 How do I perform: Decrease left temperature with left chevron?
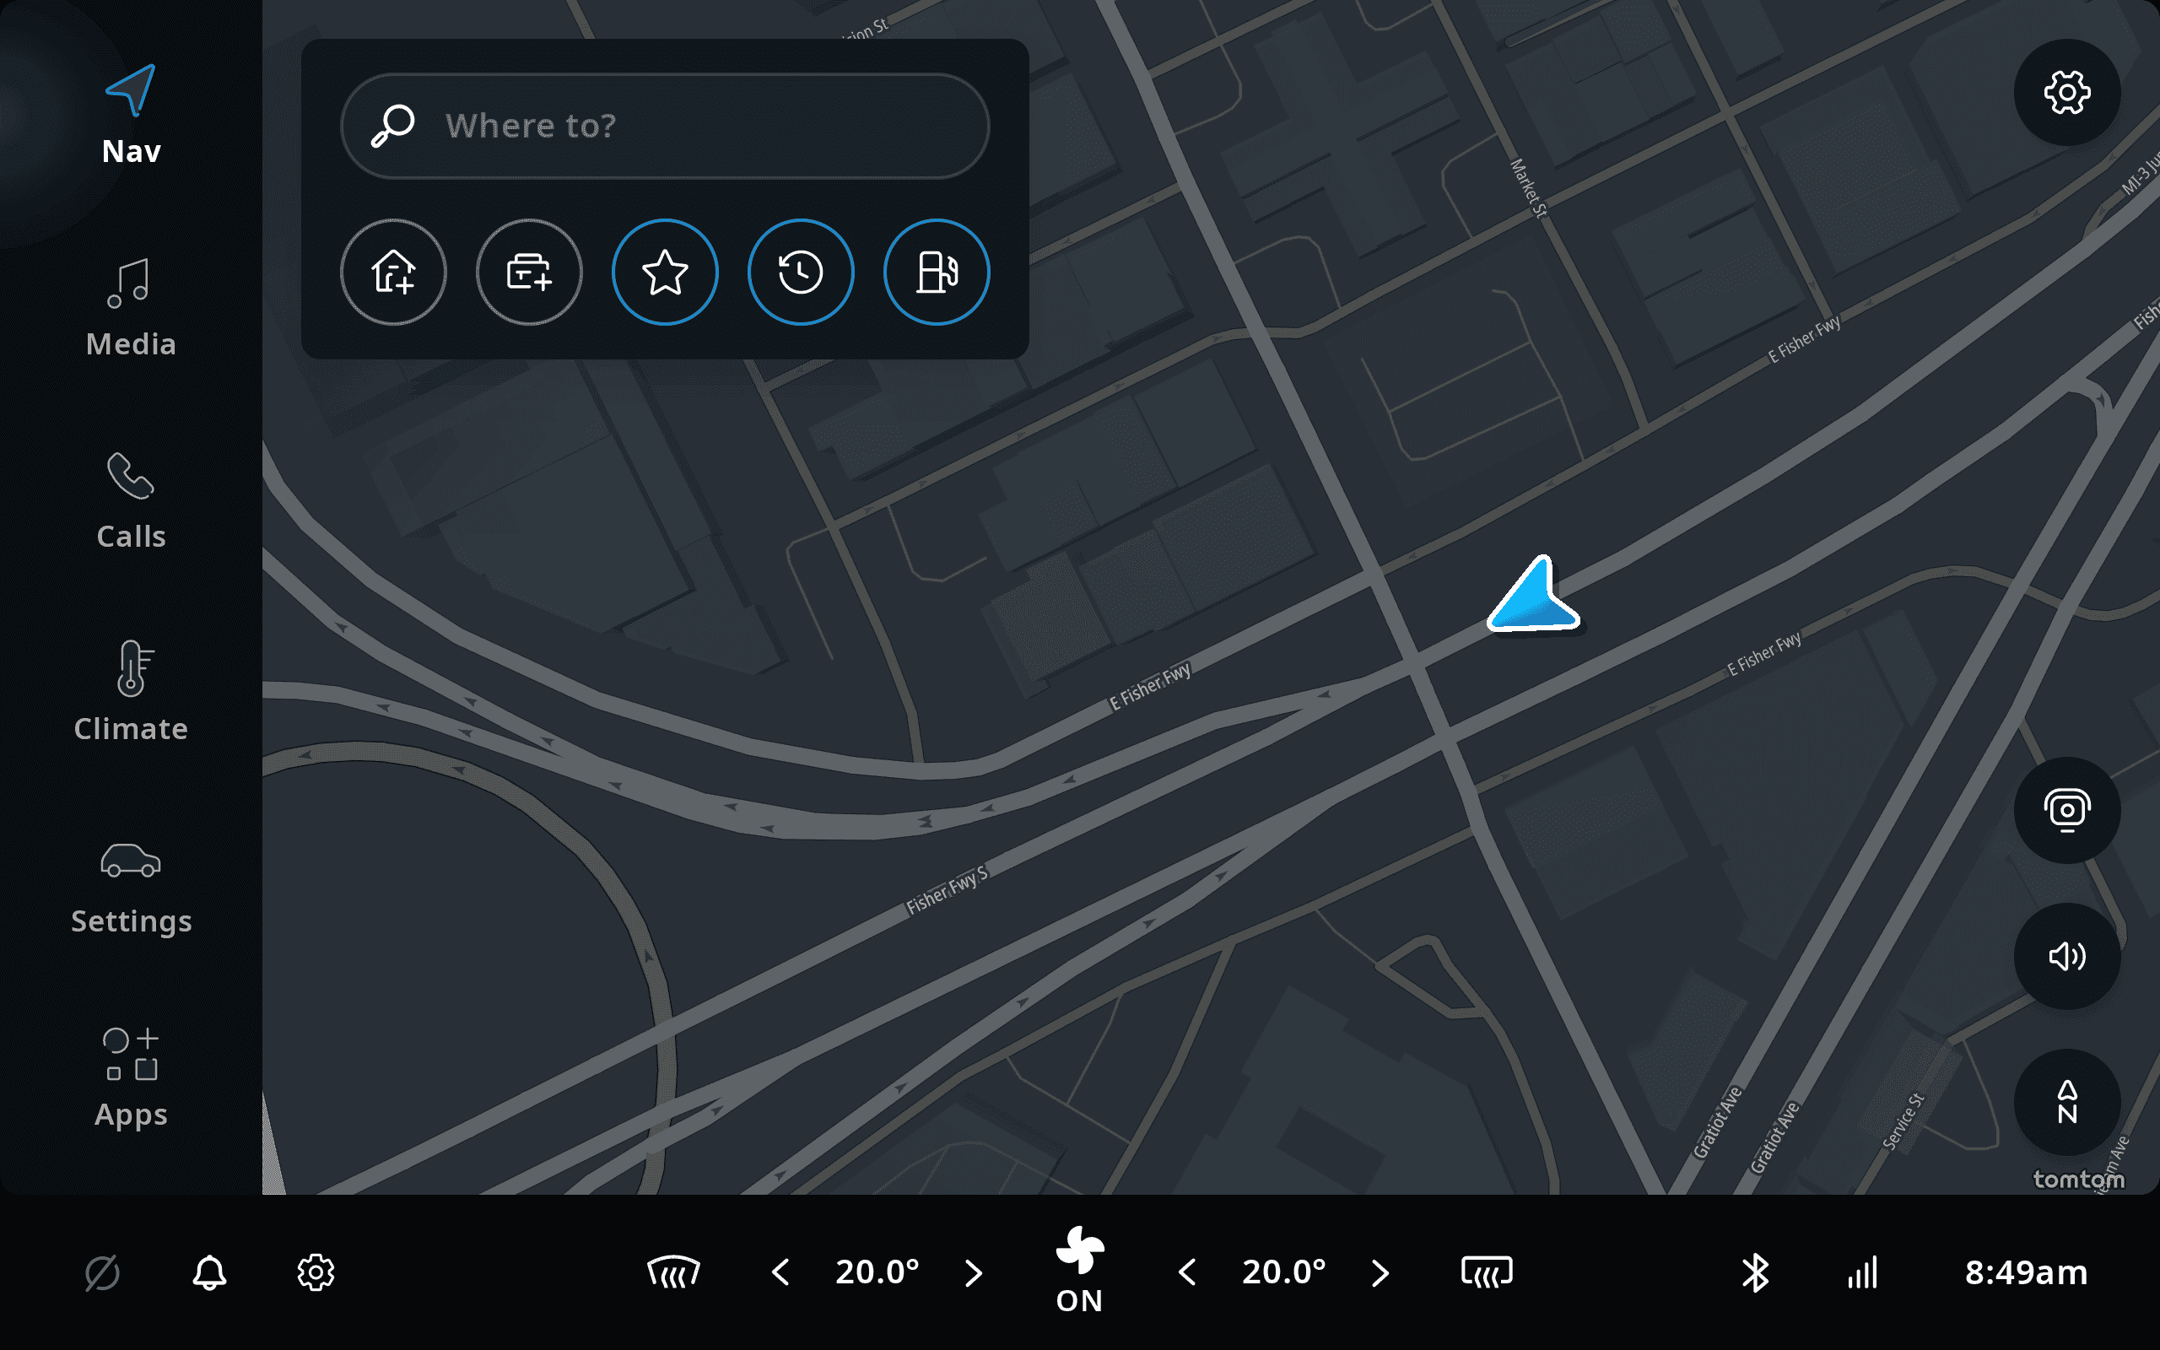coord(780,1272)
